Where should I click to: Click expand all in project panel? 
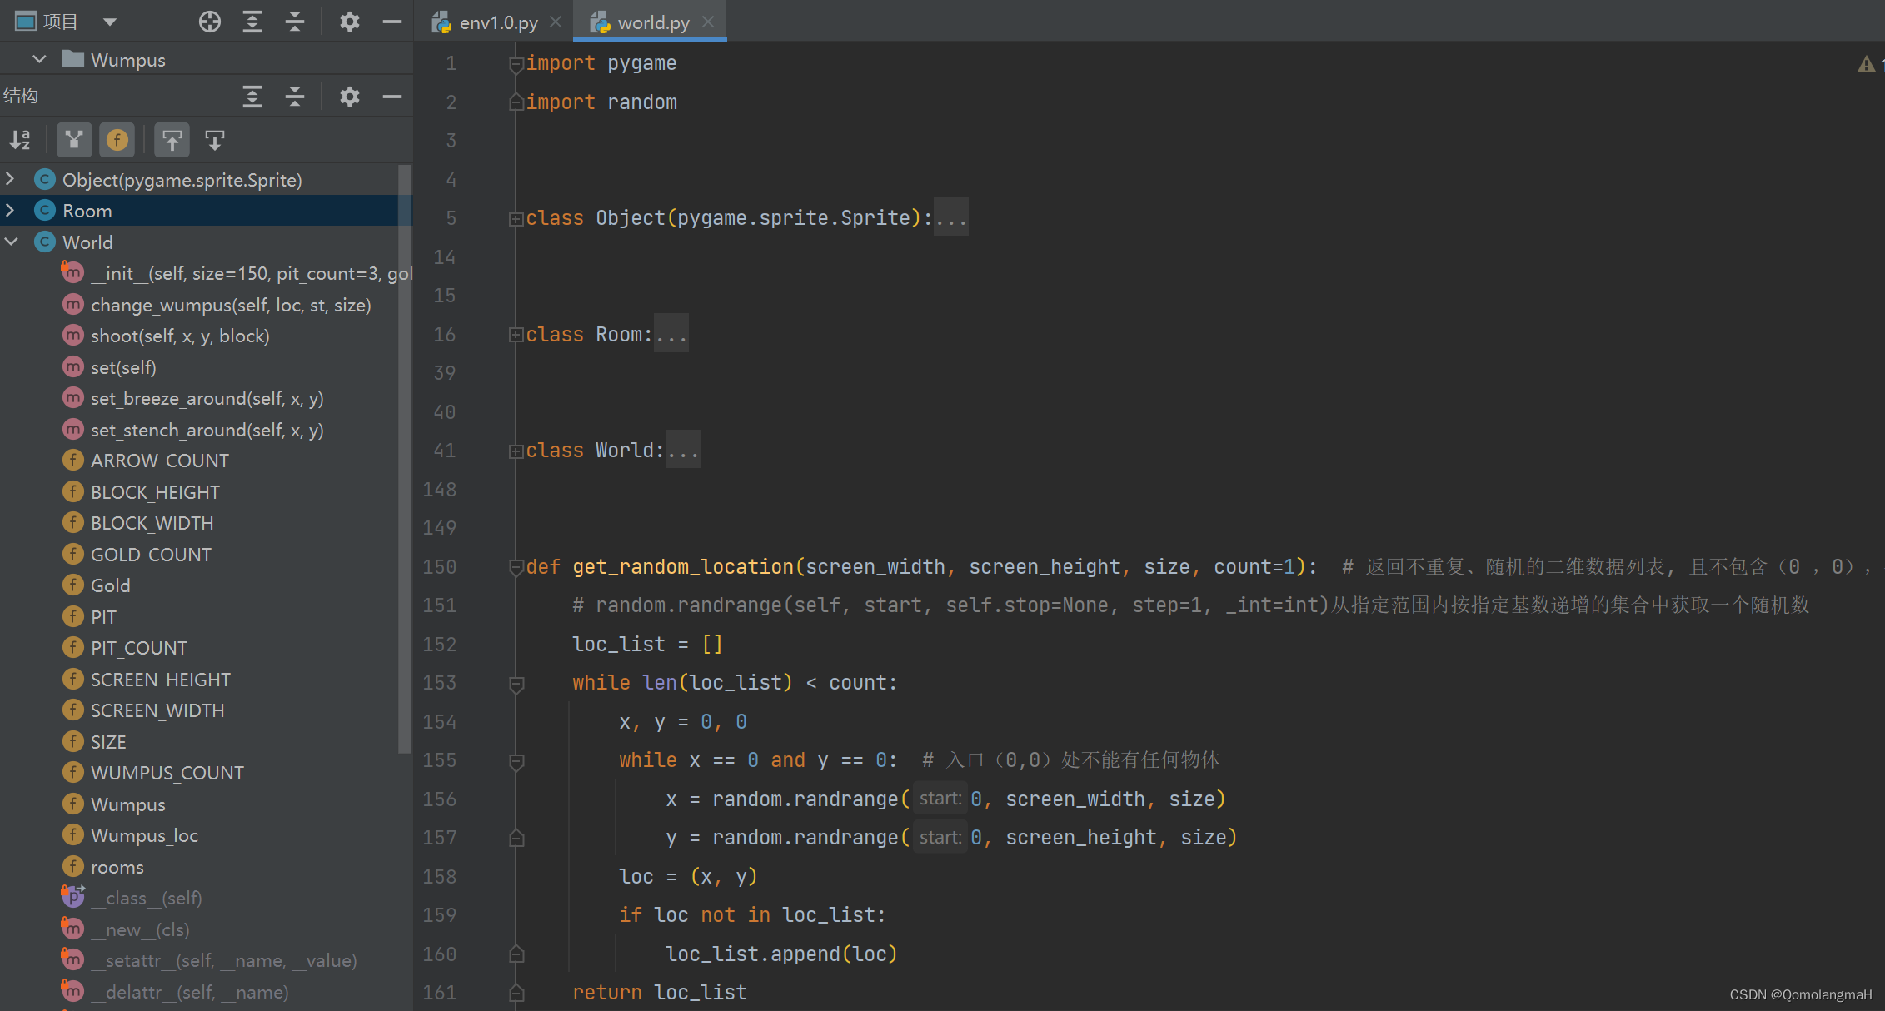coord(252,22)
